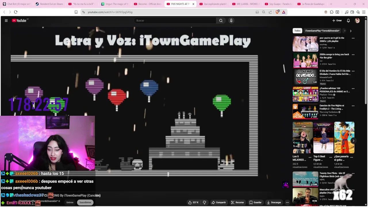Open options for Top 5 Best Figure short
This screenshot has height=207, width=368.
[x=331, y=157]
